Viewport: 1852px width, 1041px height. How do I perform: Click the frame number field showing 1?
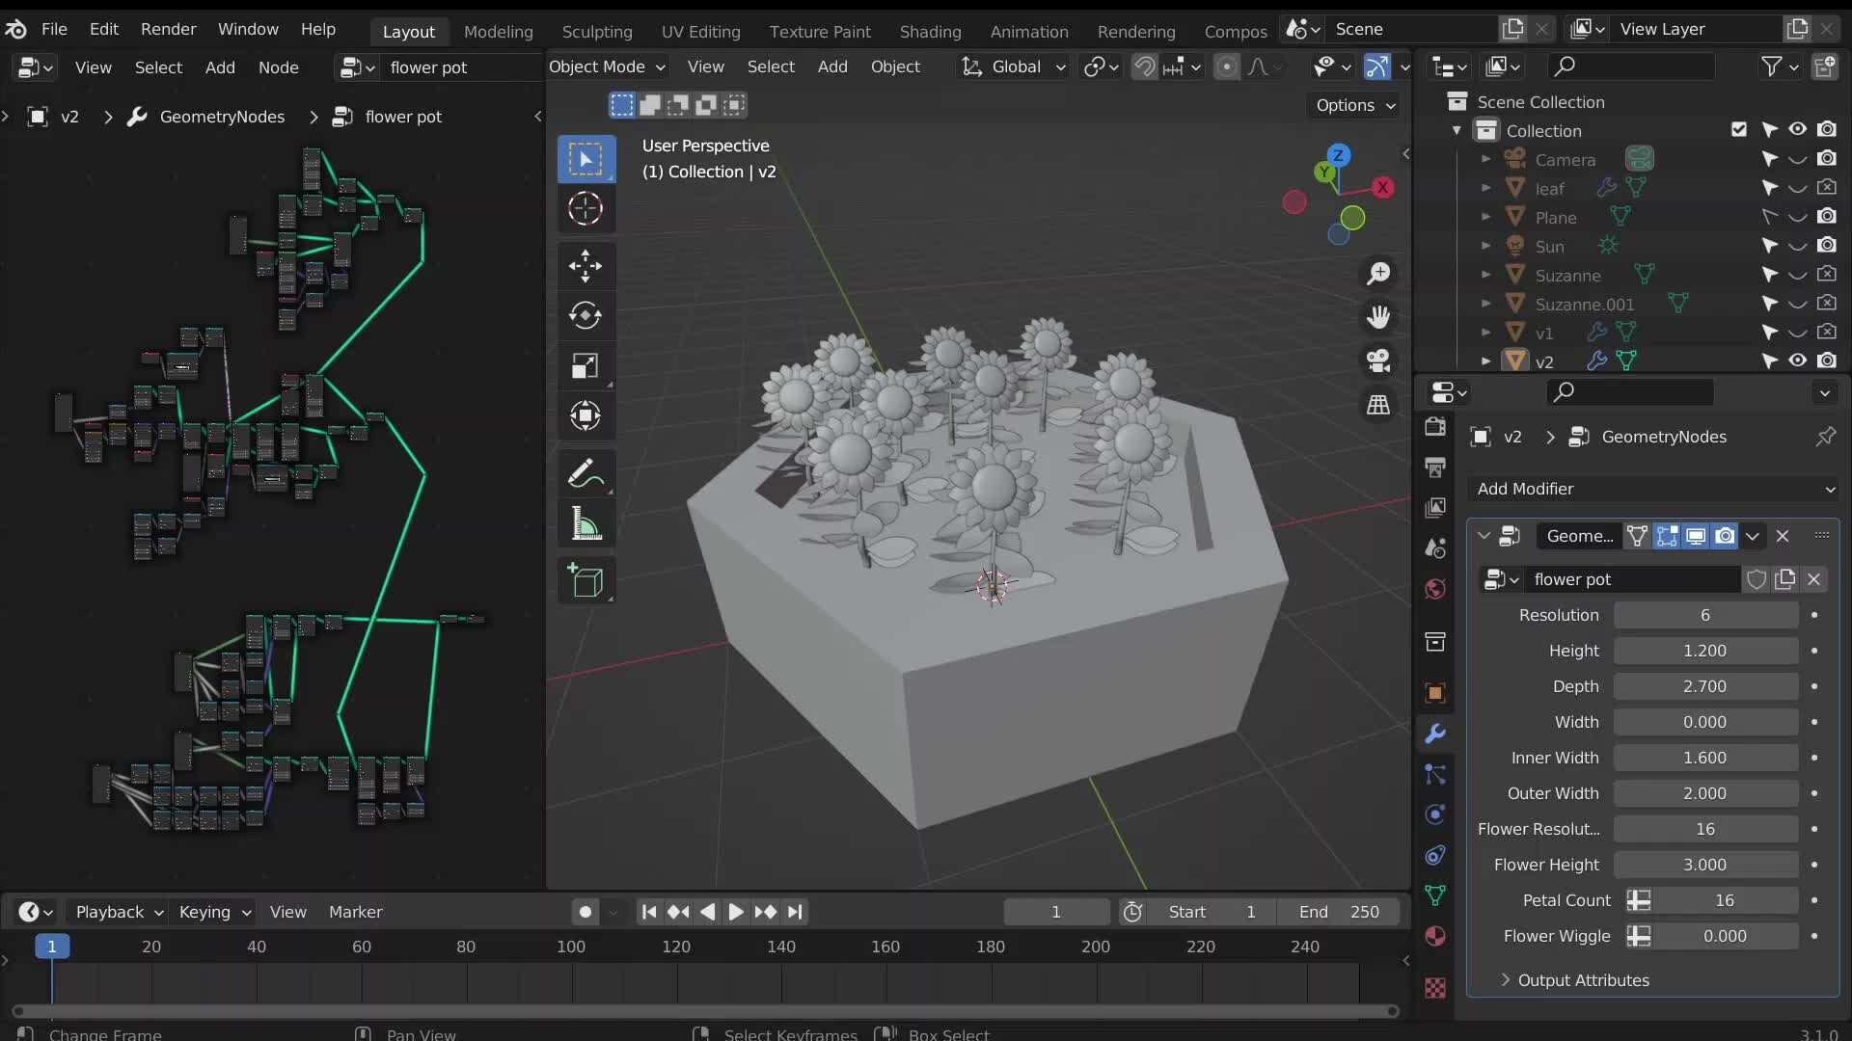[x=1056, y=912]
